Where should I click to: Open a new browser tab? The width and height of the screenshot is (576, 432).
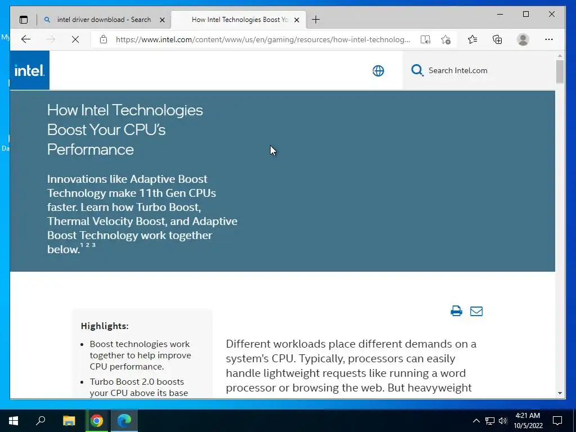coord(316,20)
